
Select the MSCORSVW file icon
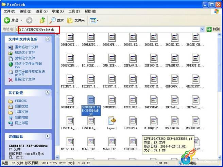point(195,121)
